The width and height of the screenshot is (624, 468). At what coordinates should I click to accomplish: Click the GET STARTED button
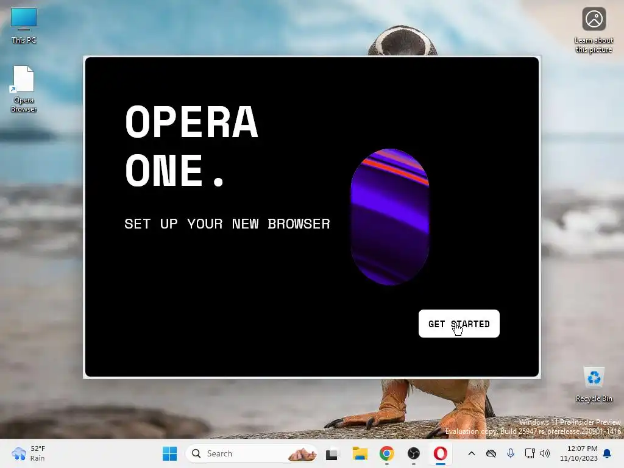point(459,324)
